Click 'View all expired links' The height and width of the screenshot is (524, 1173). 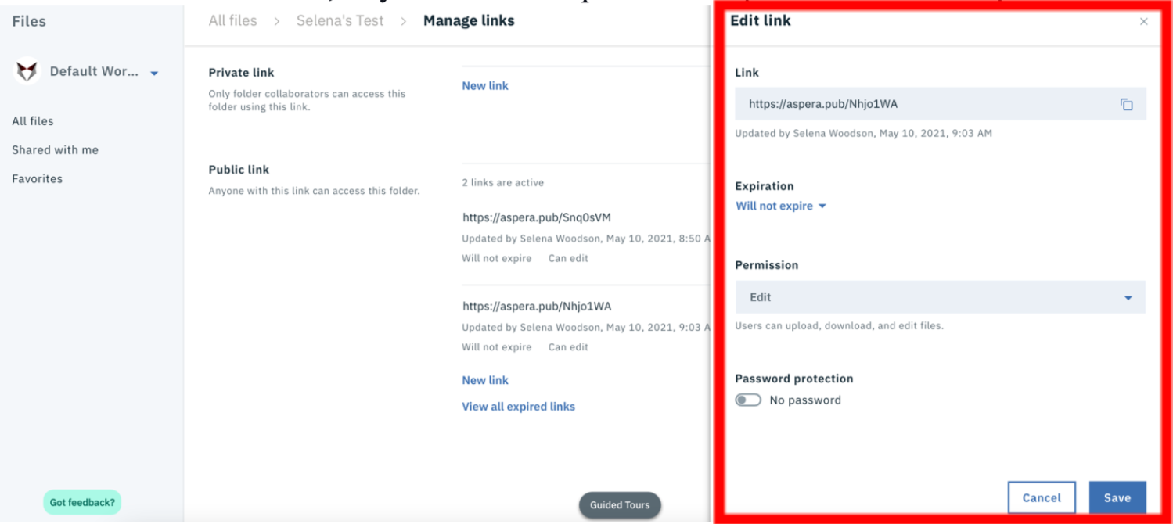coord(518,406)
